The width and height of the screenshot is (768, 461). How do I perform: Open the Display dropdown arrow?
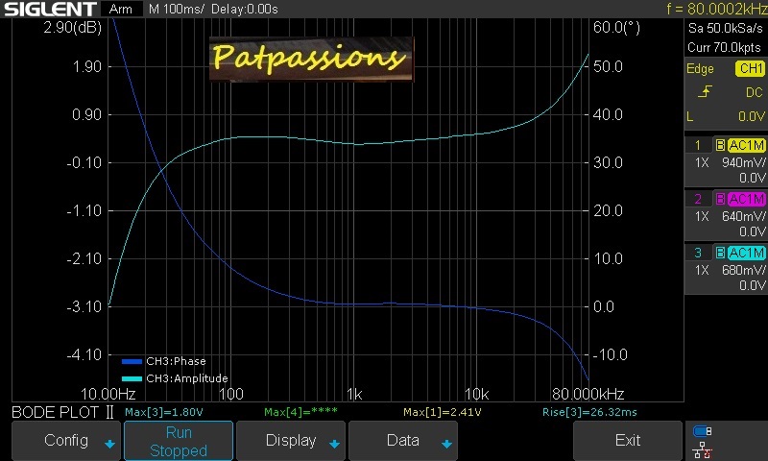334,444
